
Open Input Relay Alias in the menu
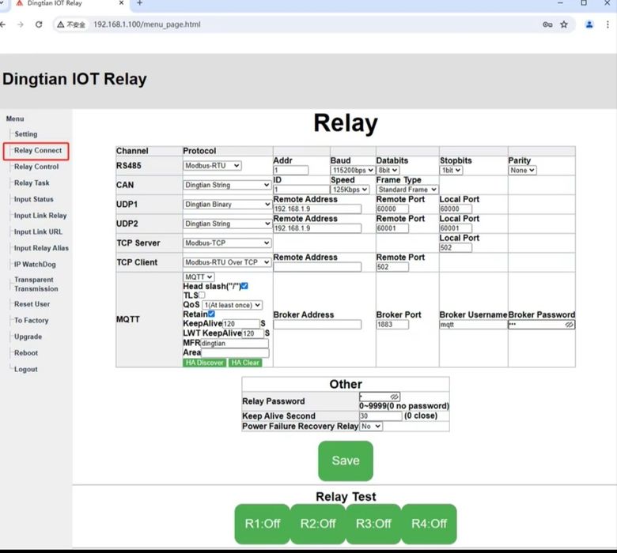point(41,248)
